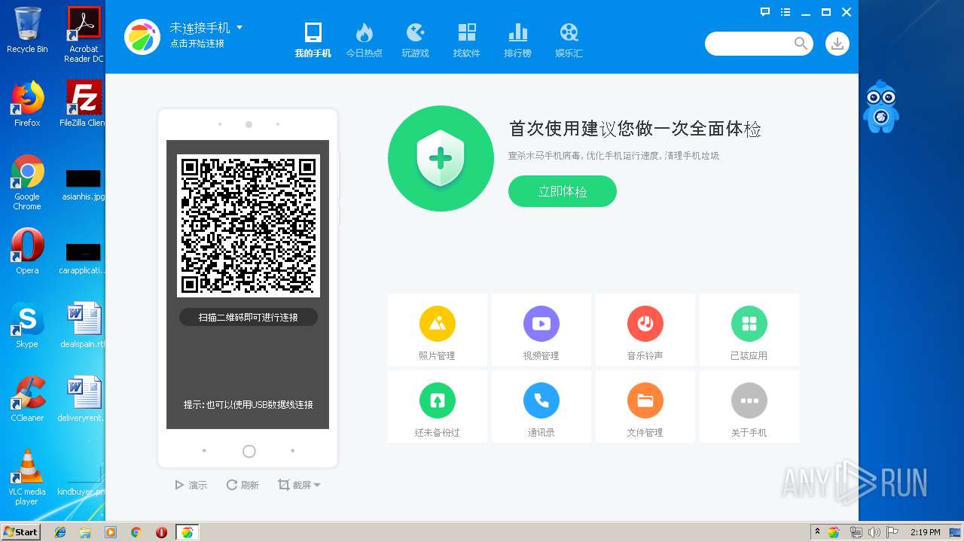
Task: Switch to the 今日热点 tab
Action: click(364, 40)
